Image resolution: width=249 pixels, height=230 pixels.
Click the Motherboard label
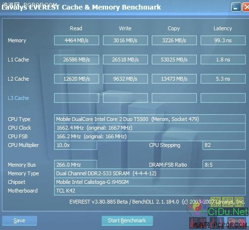pyautogui.click(x=23, y=191)
